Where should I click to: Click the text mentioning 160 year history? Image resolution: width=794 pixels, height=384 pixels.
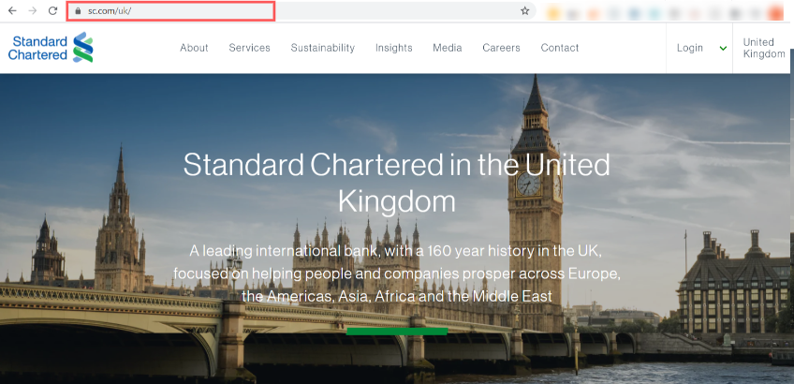coord(396,273)
